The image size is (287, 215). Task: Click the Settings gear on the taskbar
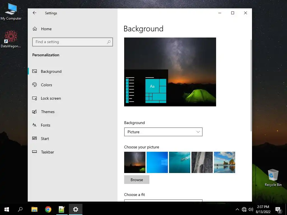pyautogui.click(x=76, y=209)
